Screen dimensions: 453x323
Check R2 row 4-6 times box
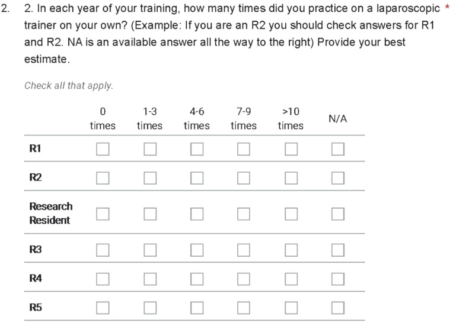pos(197,178)
